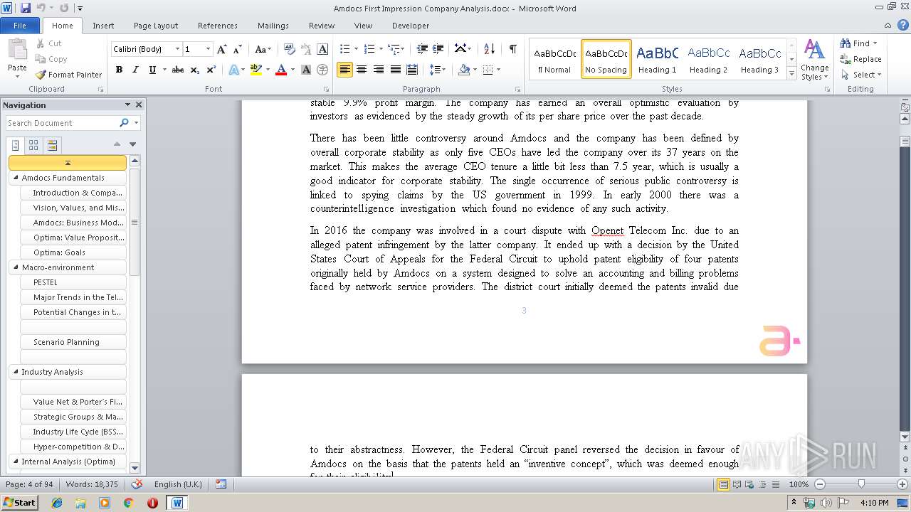Click Undo in Quick Access Toolbar

coord(41,8)
